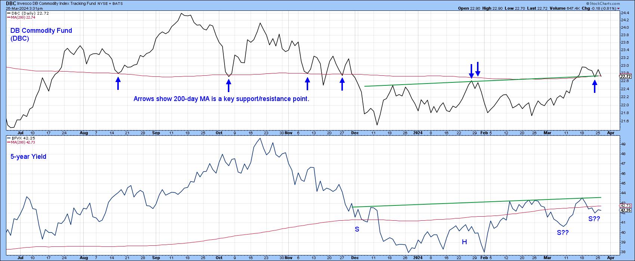Click the 24.4 price axis label
This screenshot has width=635, height=261.
(x=624, y=13)
